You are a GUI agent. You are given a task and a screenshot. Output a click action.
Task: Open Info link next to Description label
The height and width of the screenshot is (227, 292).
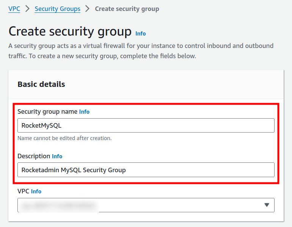57,156
